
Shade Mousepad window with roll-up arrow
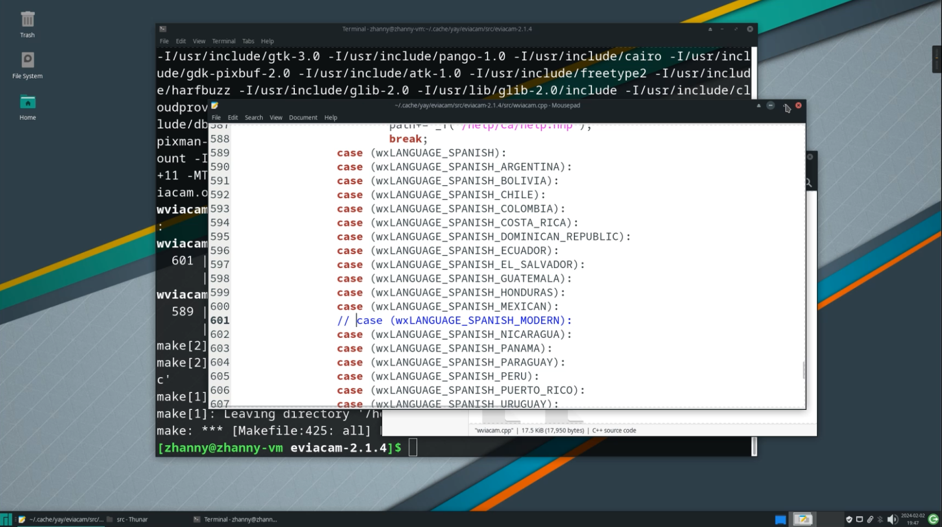759,105
